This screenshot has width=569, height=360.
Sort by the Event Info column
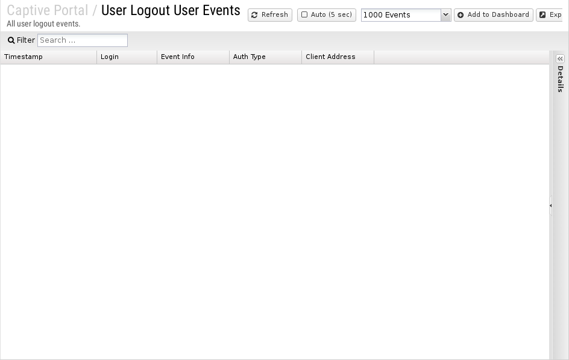coord(193,57)
